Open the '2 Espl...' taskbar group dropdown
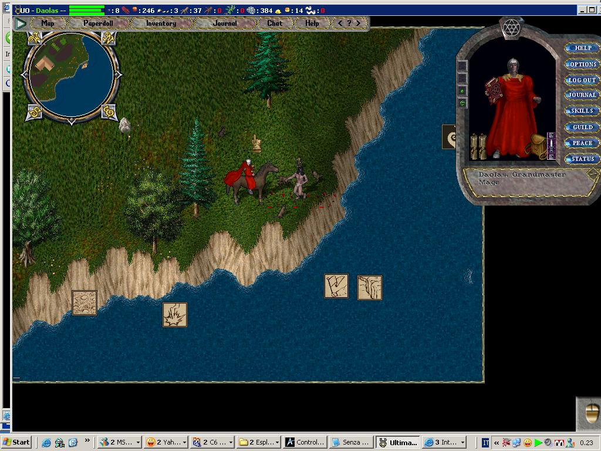The width and height of the screenshot is (601, 451). (x=259, y=442)
